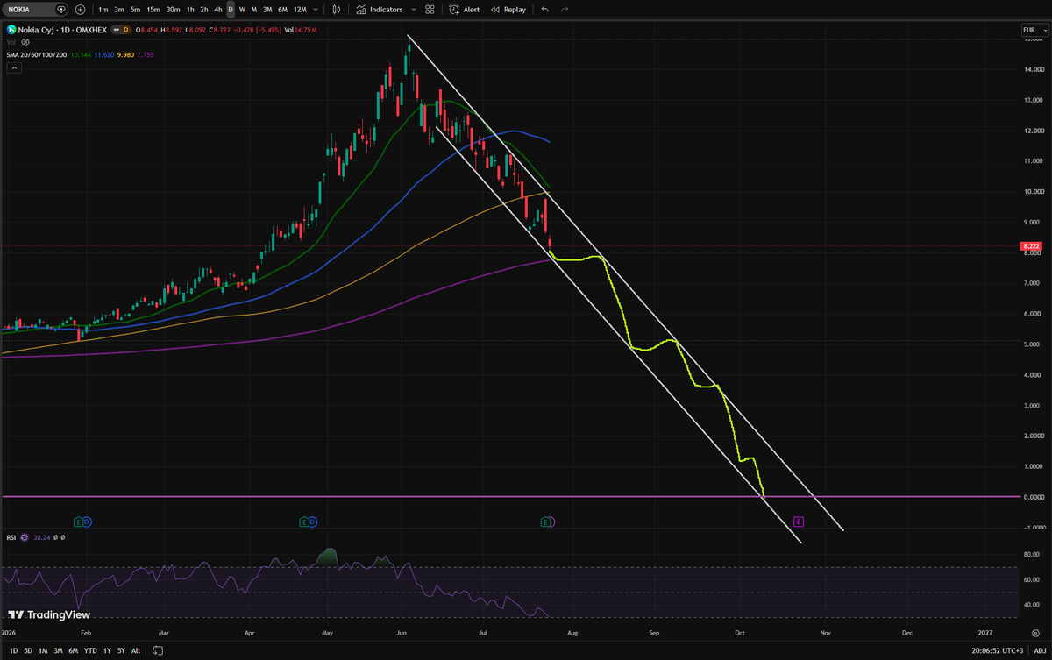The height and width of the screenshot is (660, 1052).
Task: Toggle the D pill next to Nokia Oyj
Action: [x=125, y=30]
